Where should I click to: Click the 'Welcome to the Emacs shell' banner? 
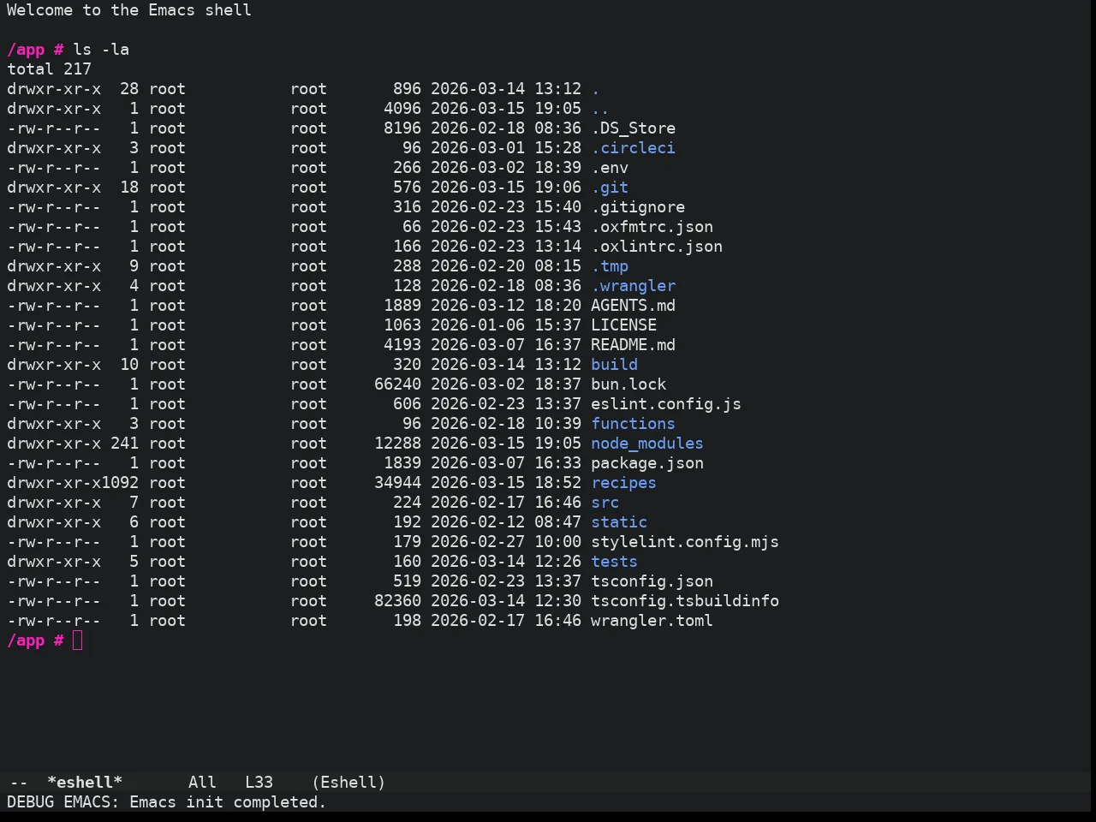tap(129, 10)
